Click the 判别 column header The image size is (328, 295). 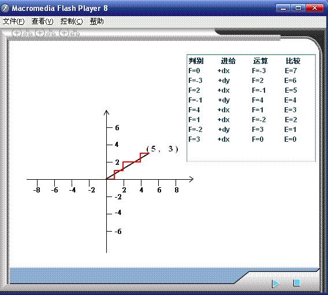click(x=196, y=61)
